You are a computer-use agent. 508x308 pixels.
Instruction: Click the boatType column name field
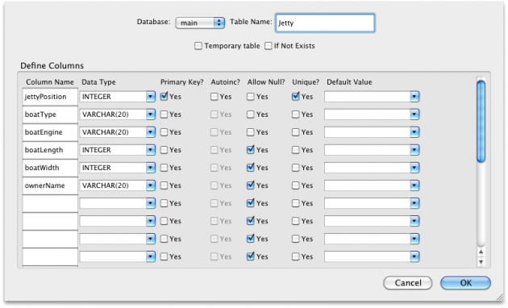(x=50, y=114)
